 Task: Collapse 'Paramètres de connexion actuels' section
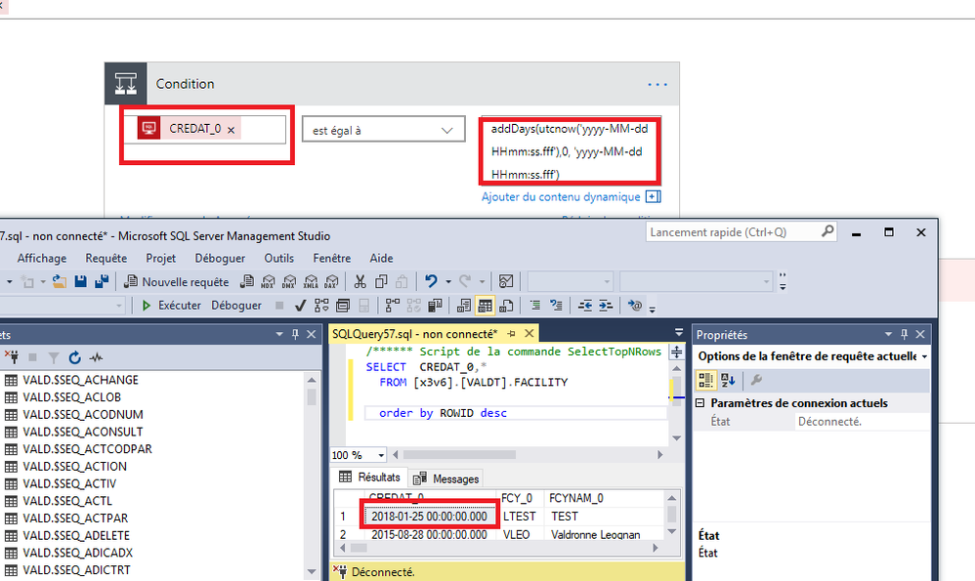coord(700,403)
